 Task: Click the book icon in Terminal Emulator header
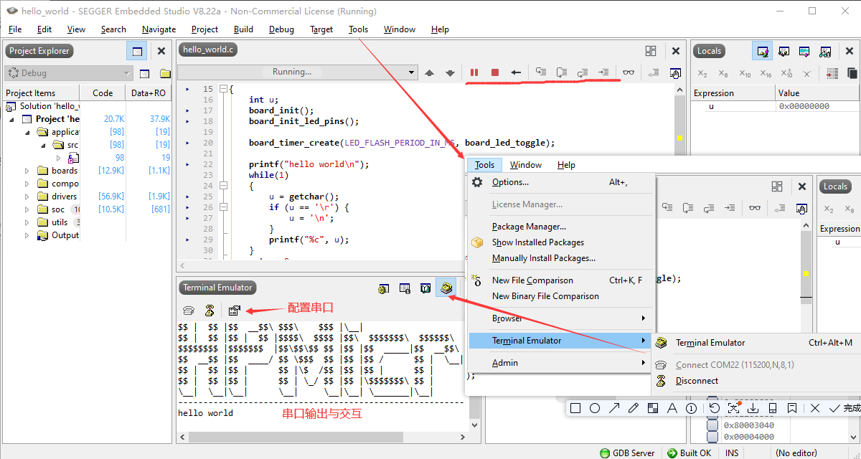425,288
